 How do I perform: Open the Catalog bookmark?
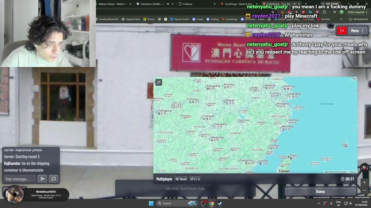coord(212,19)
